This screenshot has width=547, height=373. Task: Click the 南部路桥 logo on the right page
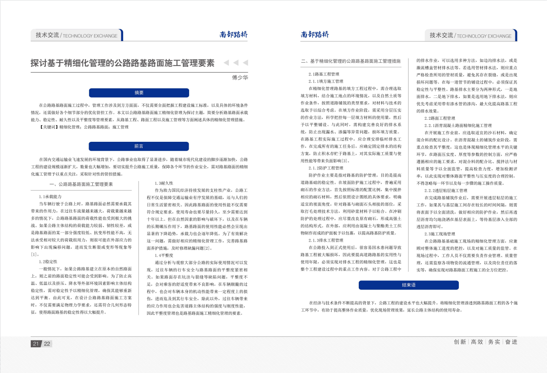(x=315, y=35)
